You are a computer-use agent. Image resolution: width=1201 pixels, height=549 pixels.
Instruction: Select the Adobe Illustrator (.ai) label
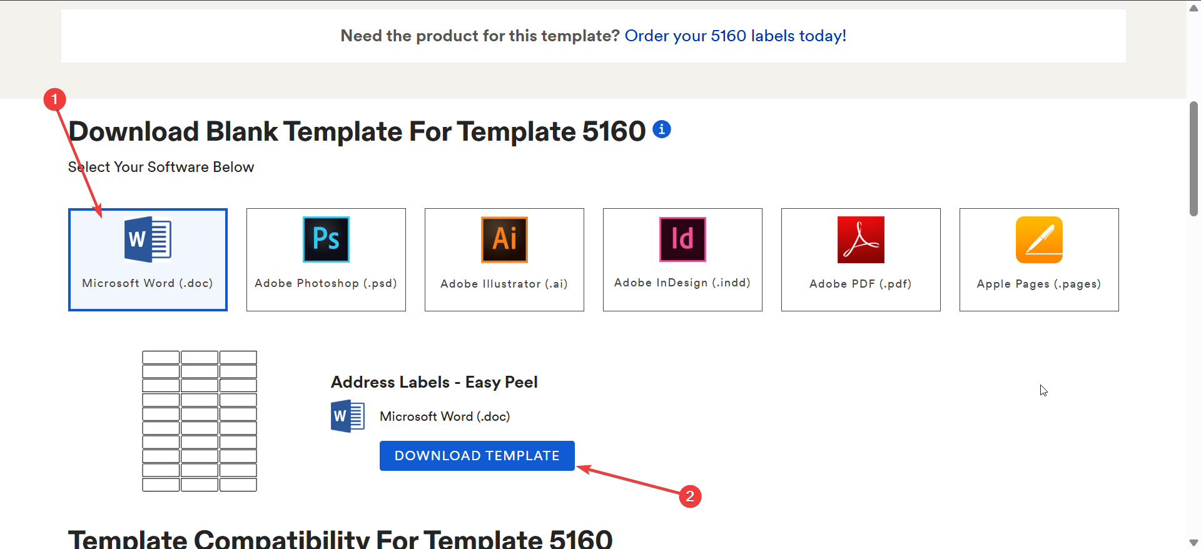coord(504,284)
